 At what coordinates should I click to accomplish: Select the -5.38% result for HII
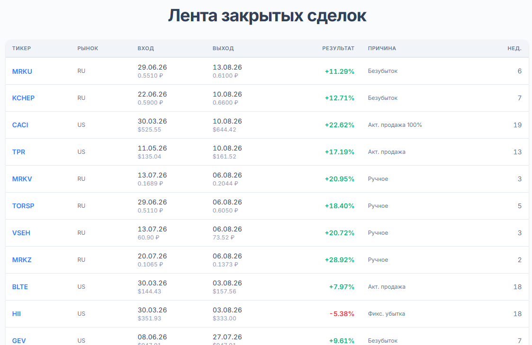click(x=342, y=314)
